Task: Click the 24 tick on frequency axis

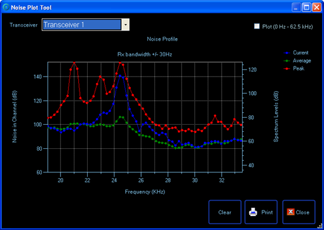Action: (114, 181)
